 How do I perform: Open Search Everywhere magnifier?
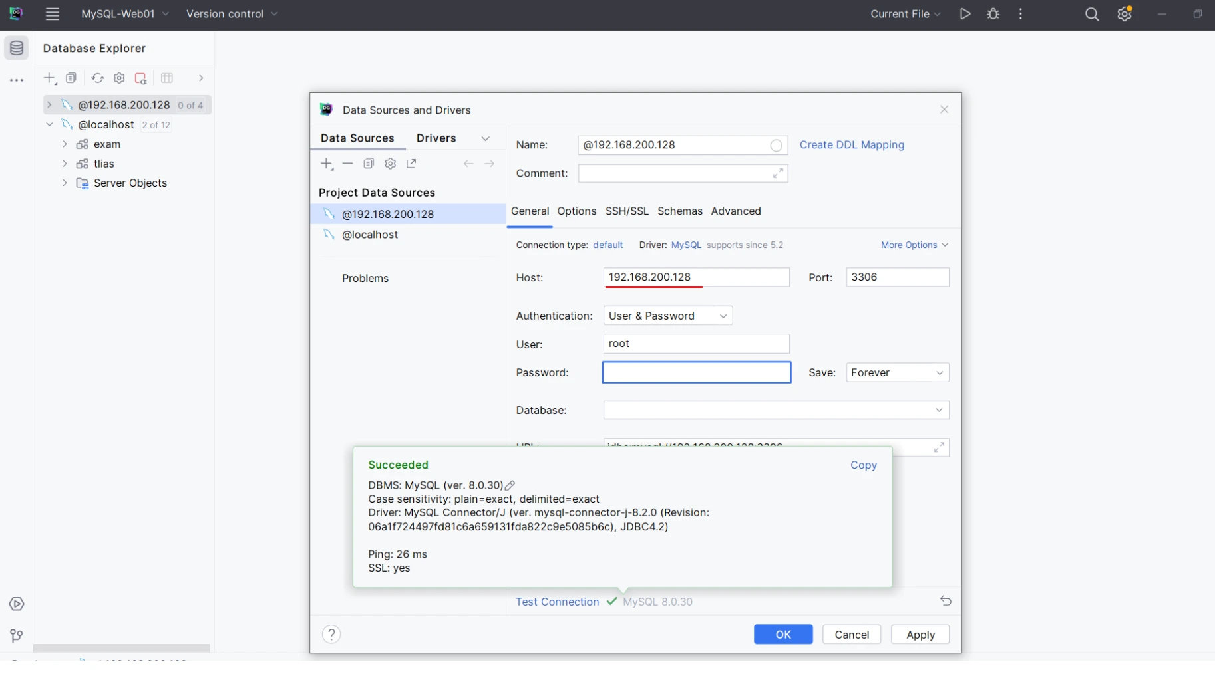click(1092, 14)
